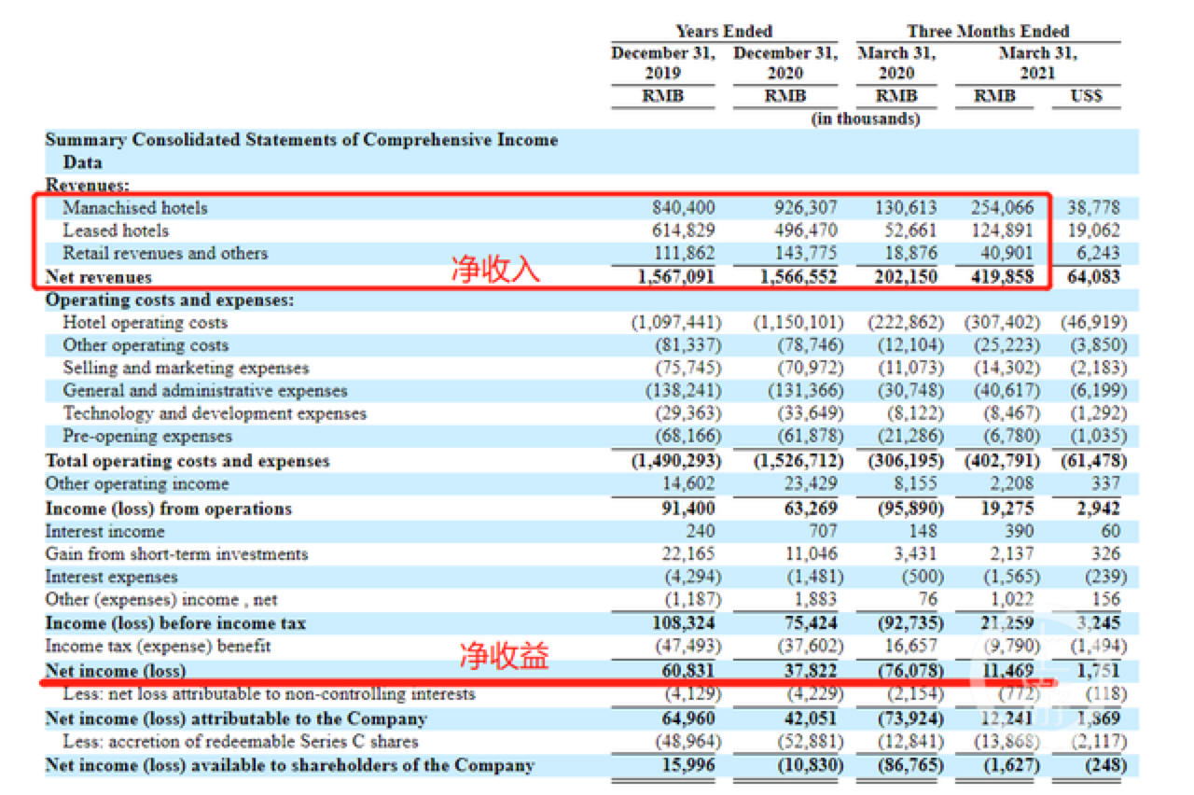This screenshot has width=1194, height=795.
Task: Click the "Total operating costs and expenses" row label
Action: (187, 461)
